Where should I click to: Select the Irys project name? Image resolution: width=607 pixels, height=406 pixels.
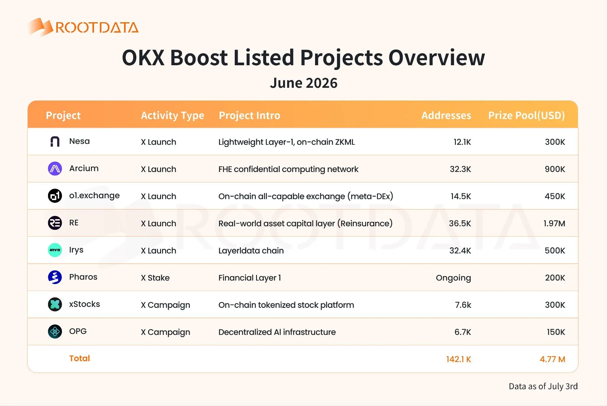pos(76,250)
